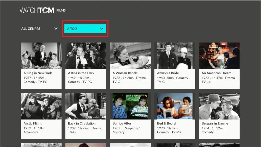Select the 'A Woman Rebels' title text

[125, 73]
